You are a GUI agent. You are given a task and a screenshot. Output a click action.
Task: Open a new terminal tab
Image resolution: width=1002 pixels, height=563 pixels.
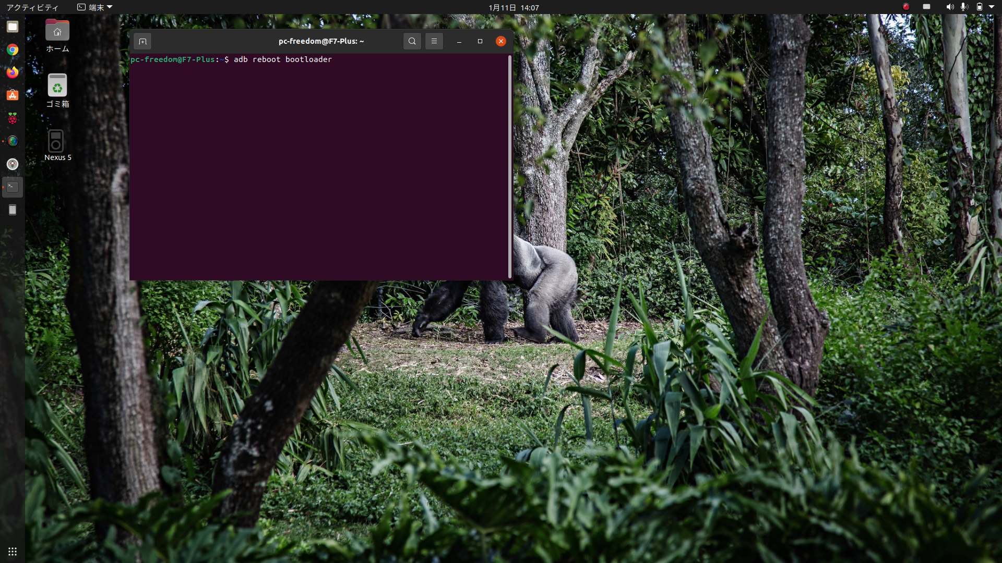[142, 41]
